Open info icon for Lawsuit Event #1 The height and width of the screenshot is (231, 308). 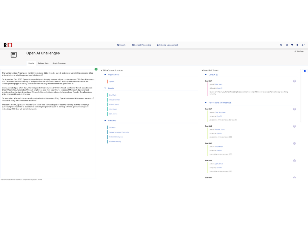294,81
